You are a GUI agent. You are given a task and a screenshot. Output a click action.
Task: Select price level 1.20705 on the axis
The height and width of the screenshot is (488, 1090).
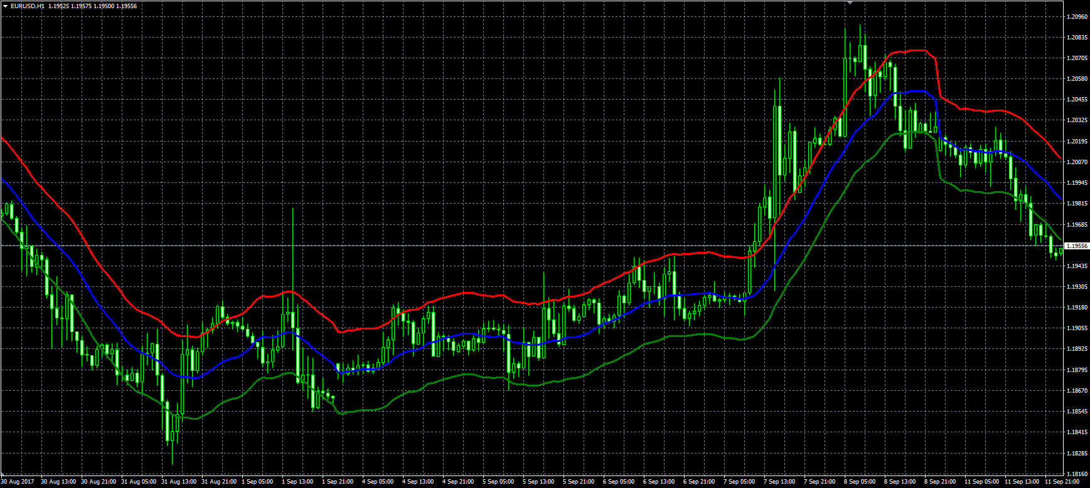(x=1077, y=58)
